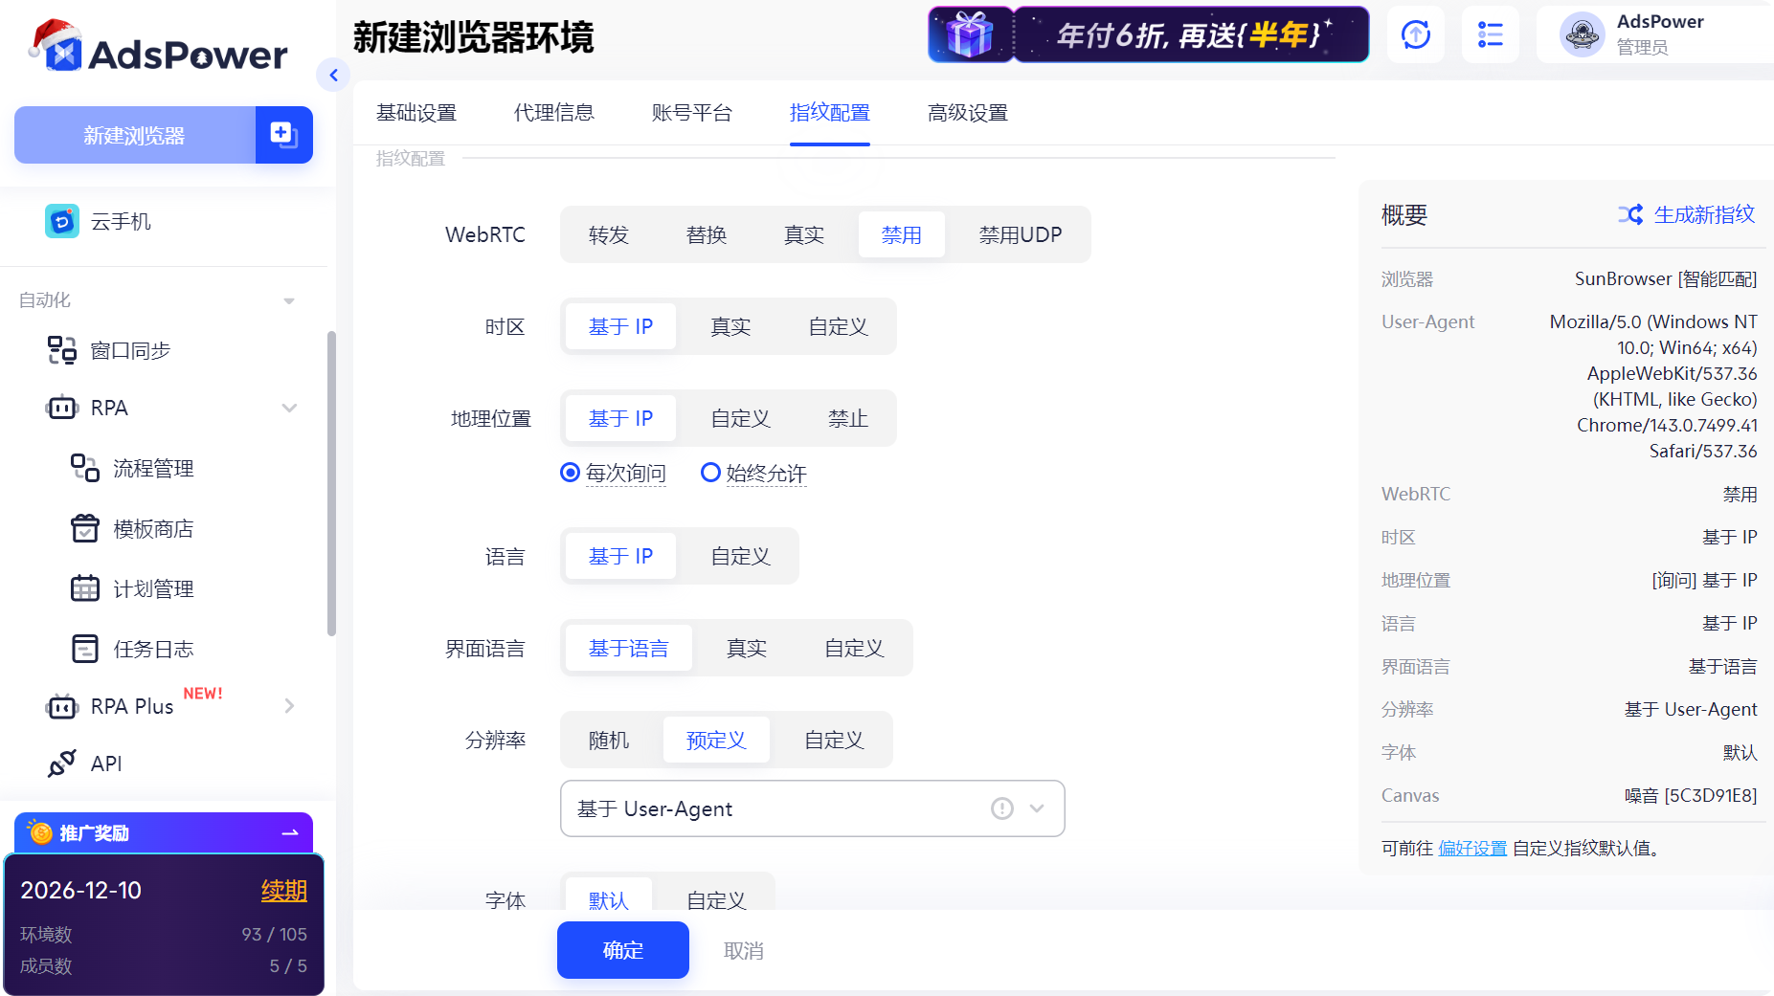The height and width of the screenshot is (996, 1774).
Task: Open the 云手机 section in sidebar
Action: point(120,221)
